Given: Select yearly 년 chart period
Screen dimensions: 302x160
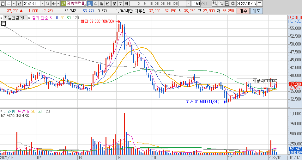Looking at the screenshot, I should pyautogui.click(x=108, y=3).
